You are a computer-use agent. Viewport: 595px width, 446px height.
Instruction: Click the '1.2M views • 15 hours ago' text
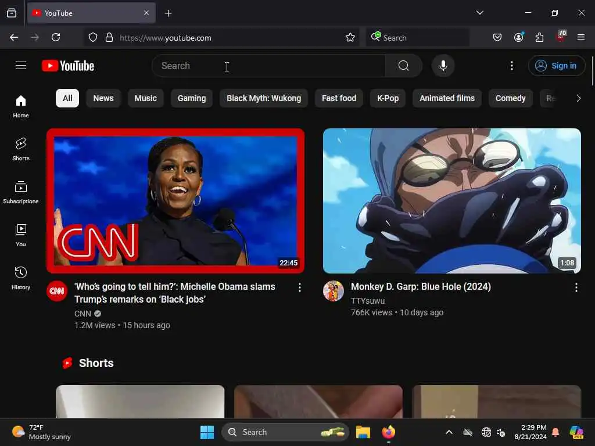122,325
